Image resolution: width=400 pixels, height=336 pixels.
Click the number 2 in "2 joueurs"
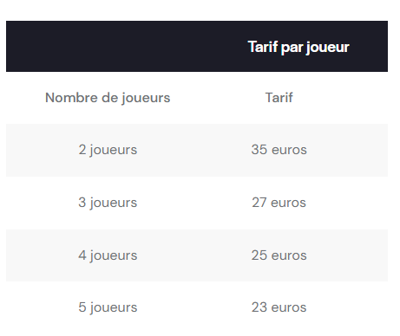pos(82,150)
